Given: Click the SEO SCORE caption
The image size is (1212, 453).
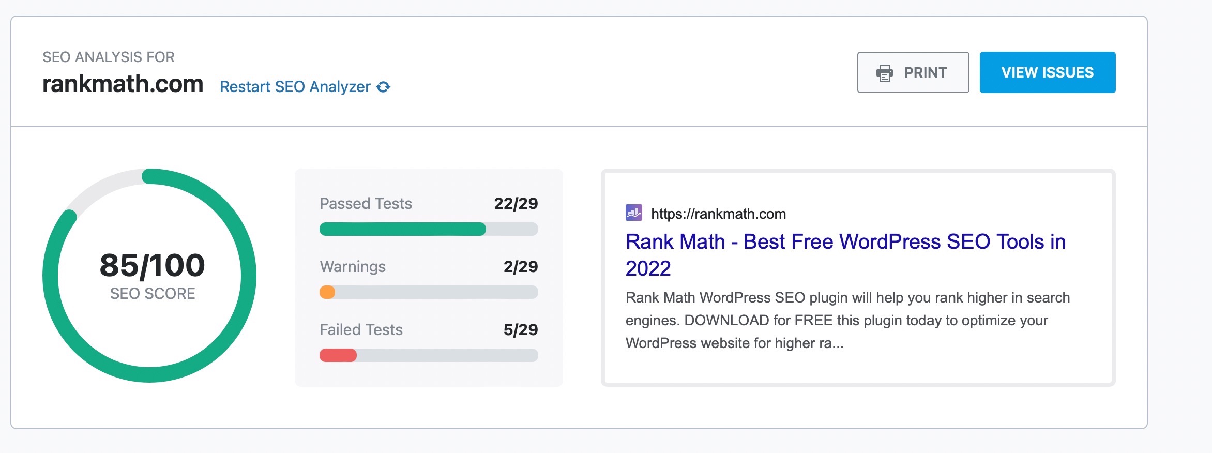Looking at the screenshot, I should (x=153, y=294).
